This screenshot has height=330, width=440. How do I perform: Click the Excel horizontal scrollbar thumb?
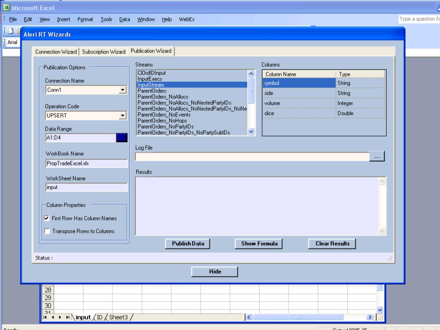(298, 317)
